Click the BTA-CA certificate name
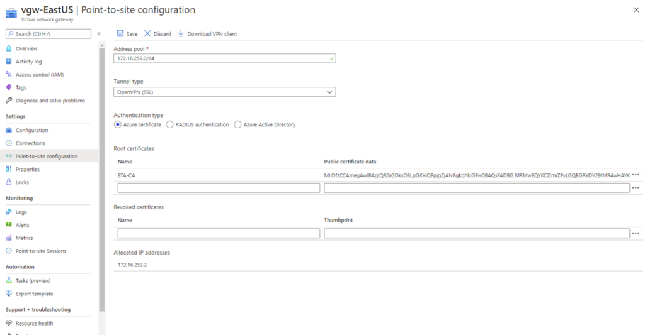The width and height of the screenshot is (645, 335). coord(126,175)
